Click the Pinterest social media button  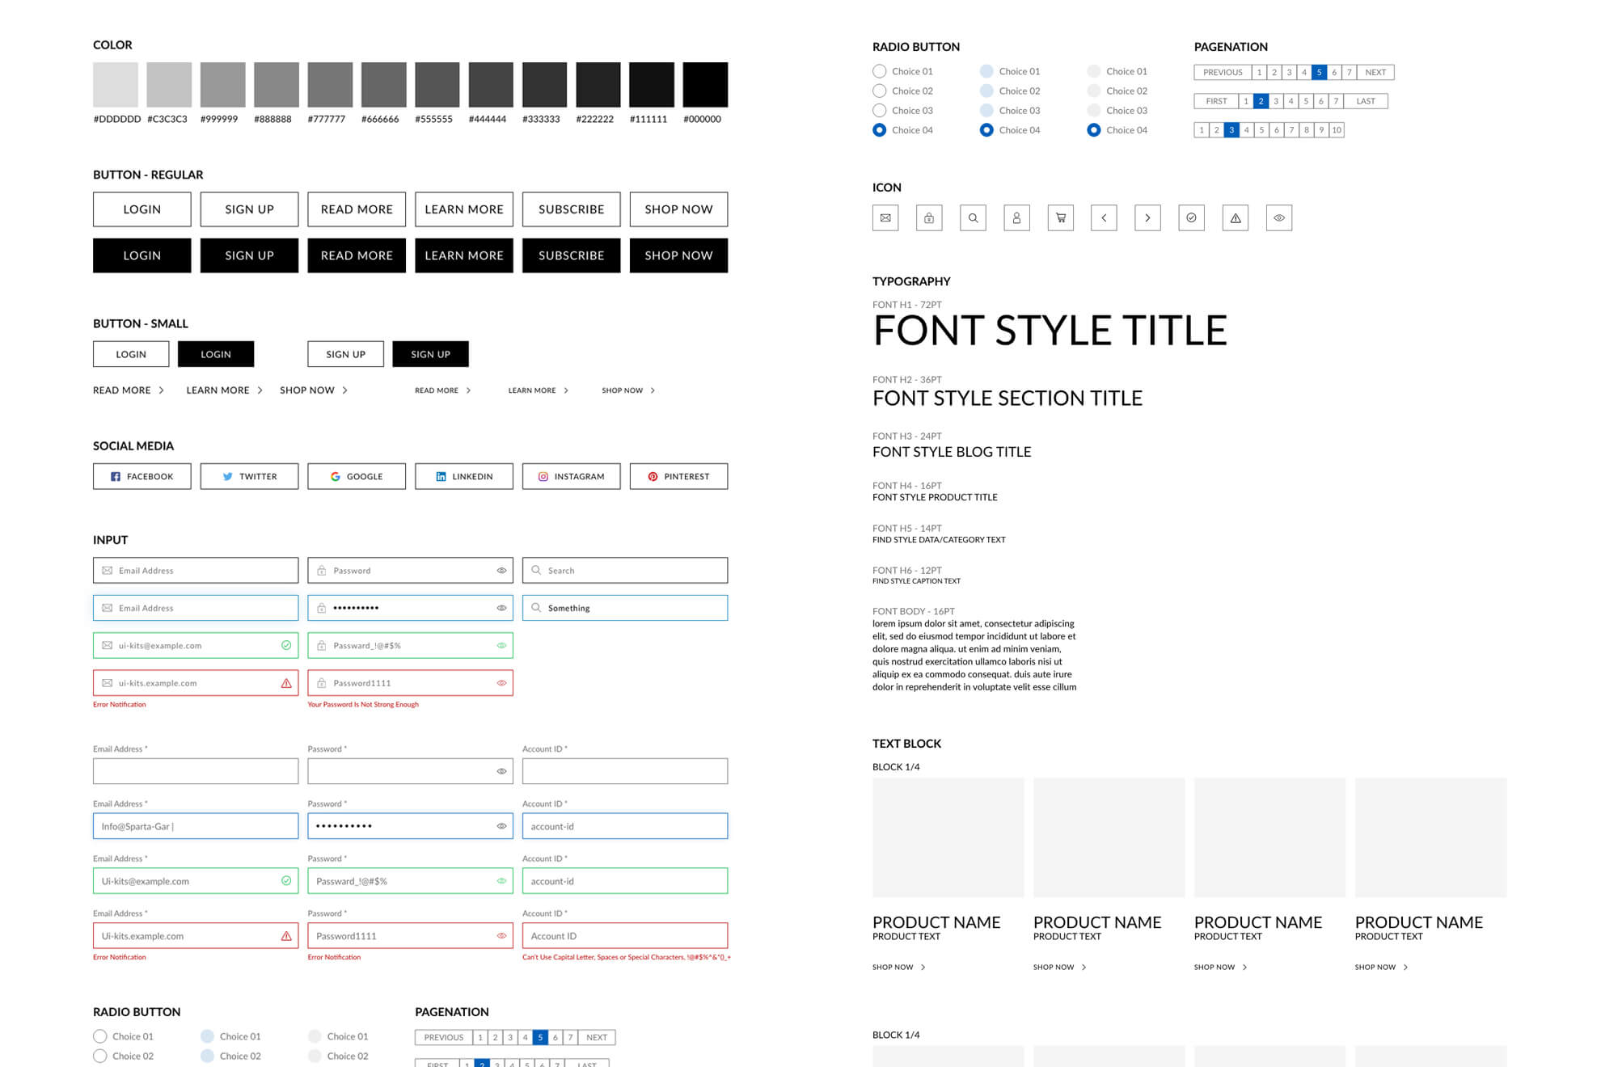678,476
